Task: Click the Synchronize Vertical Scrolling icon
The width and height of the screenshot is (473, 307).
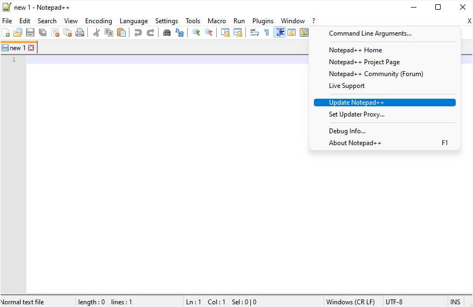Action: 225,32
